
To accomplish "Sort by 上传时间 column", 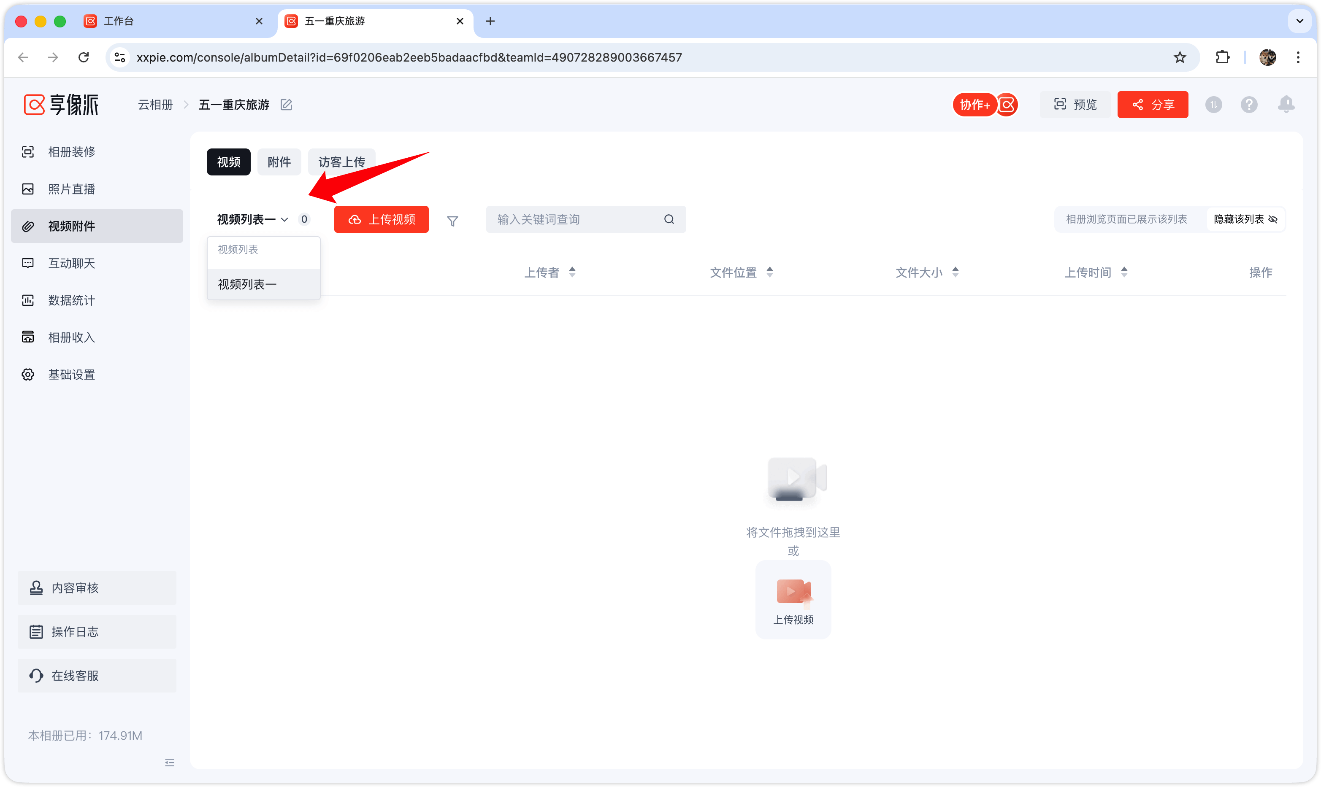I will pyautogui.click(x=1096, y=272).
